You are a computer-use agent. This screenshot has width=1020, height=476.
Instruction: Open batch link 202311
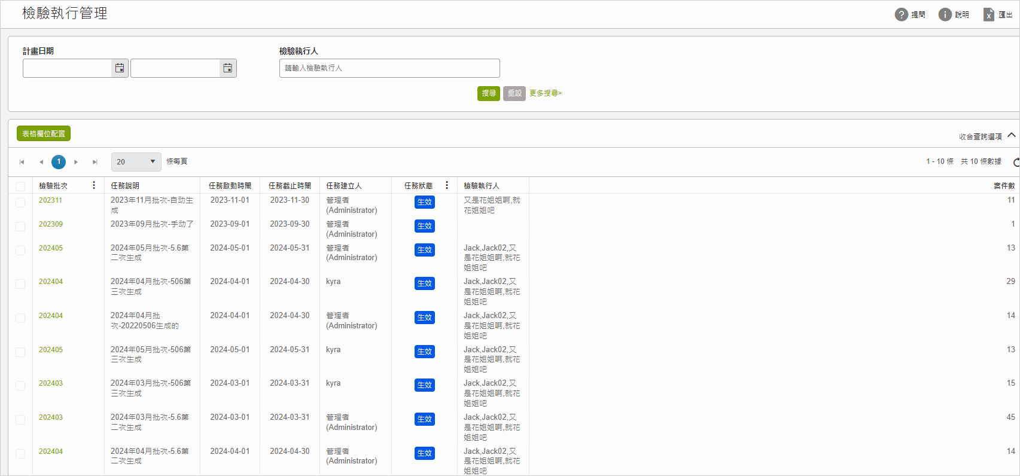[50, 200]
